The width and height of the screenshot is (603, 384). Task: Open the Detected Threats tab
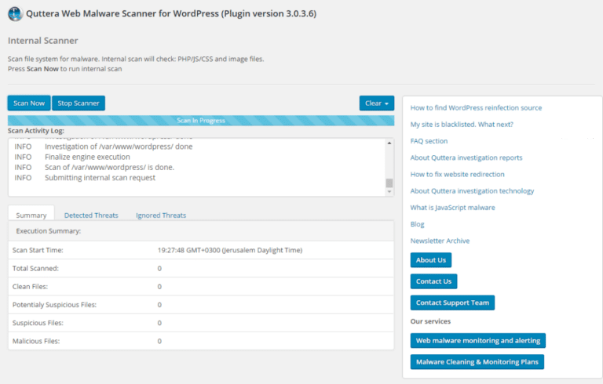[91, 215]
